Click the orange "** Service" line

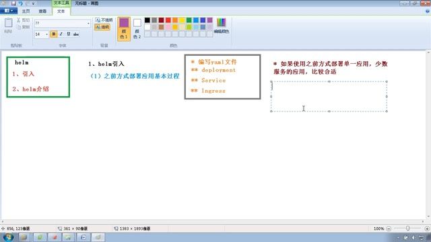(208, 81)
